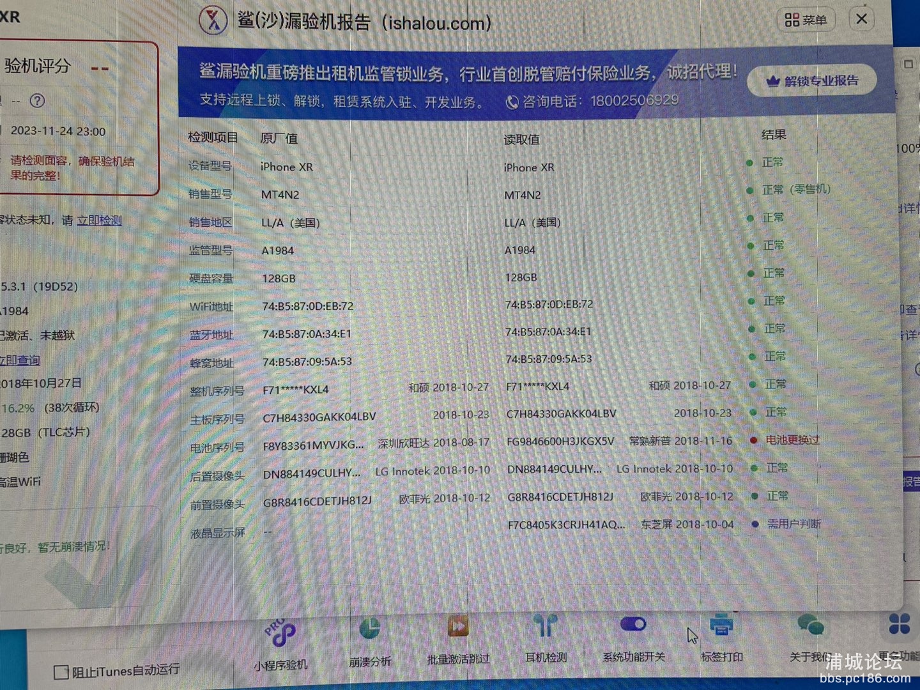
Task: Click 读取值 front camera serial G8R8416CDETJH812J
Action: pos(560,496)
